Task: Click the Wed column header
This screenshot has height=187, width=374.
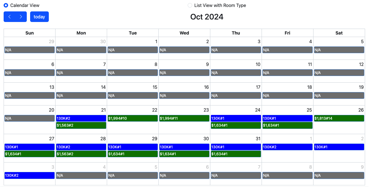Action: click(184, 33)
